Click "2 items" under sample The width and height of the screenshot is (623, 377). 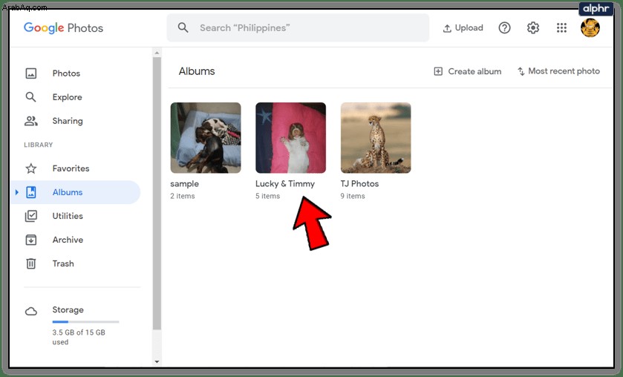click(183, 196)
